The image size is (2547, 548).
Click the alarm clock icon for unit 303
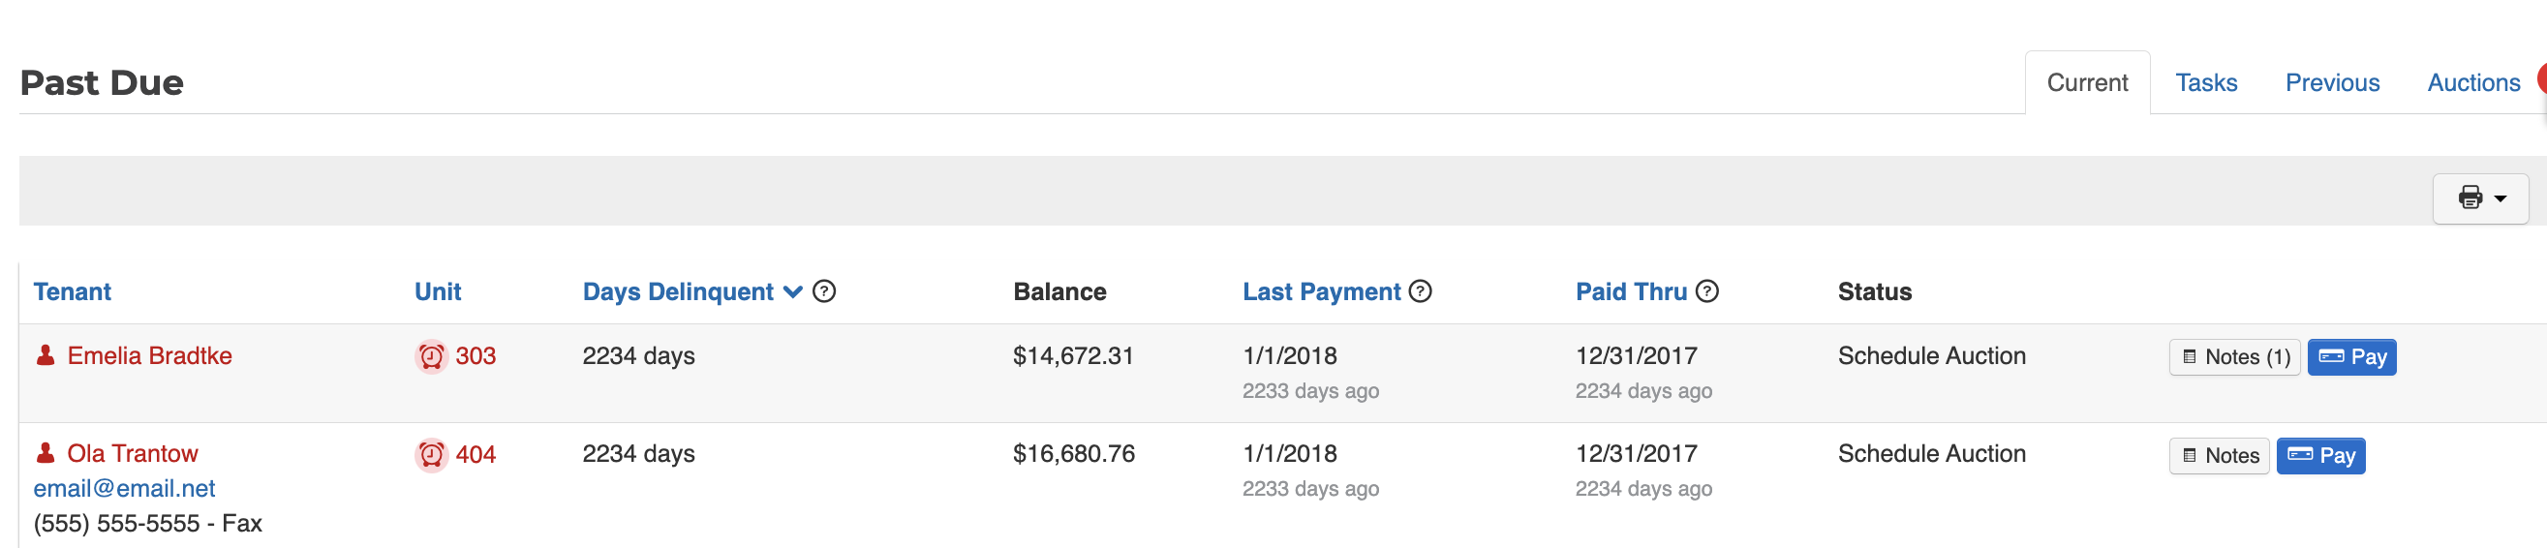coord(431,356)
